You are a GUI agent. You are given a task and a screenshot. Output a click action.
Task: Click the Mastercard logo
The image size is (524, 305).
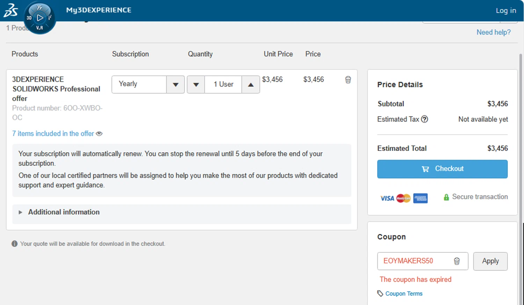[403, 198]
